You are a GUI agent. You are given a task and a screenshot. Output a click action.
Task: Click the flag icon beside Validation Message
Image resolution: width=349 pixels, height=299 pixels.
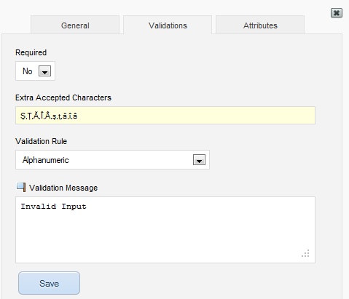(x=21, y=187)
